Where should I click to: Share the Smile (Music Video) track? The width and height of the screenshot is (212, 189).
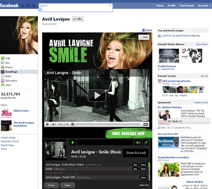(143, 165)
